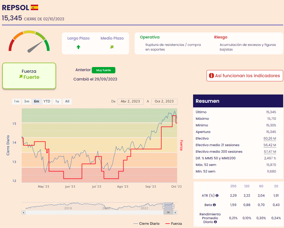Click the Máx. 52 sem value 15,870

point(271,165)
